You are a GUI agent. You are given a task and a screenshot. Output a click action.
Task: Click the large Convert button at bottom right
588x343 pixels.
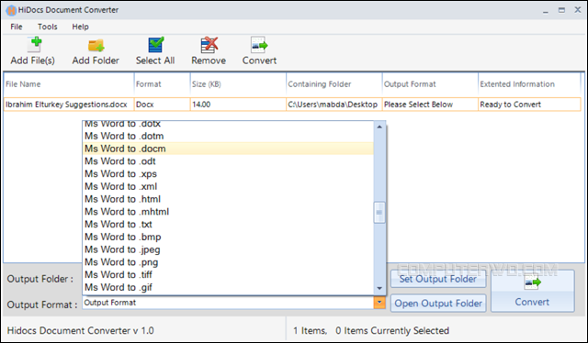coord(533,291)
